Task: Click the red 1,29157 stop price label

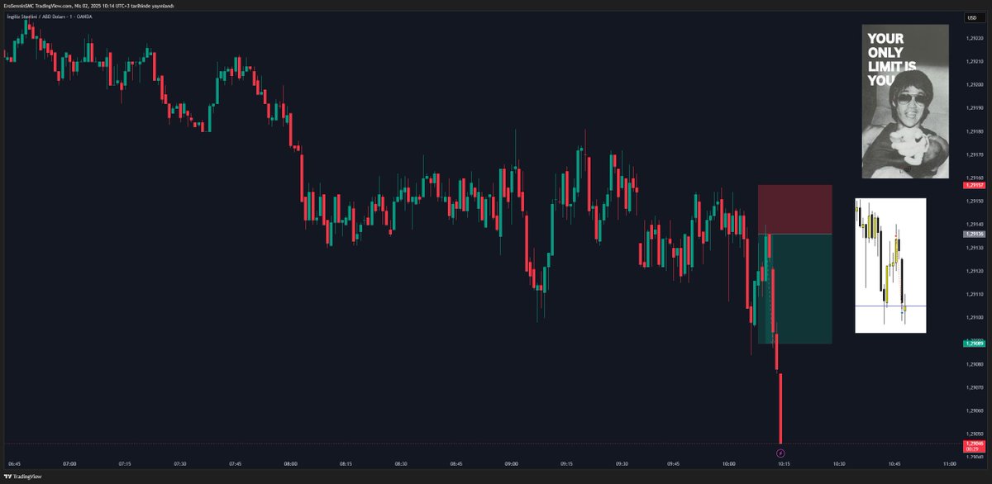Action: [973, 186]
